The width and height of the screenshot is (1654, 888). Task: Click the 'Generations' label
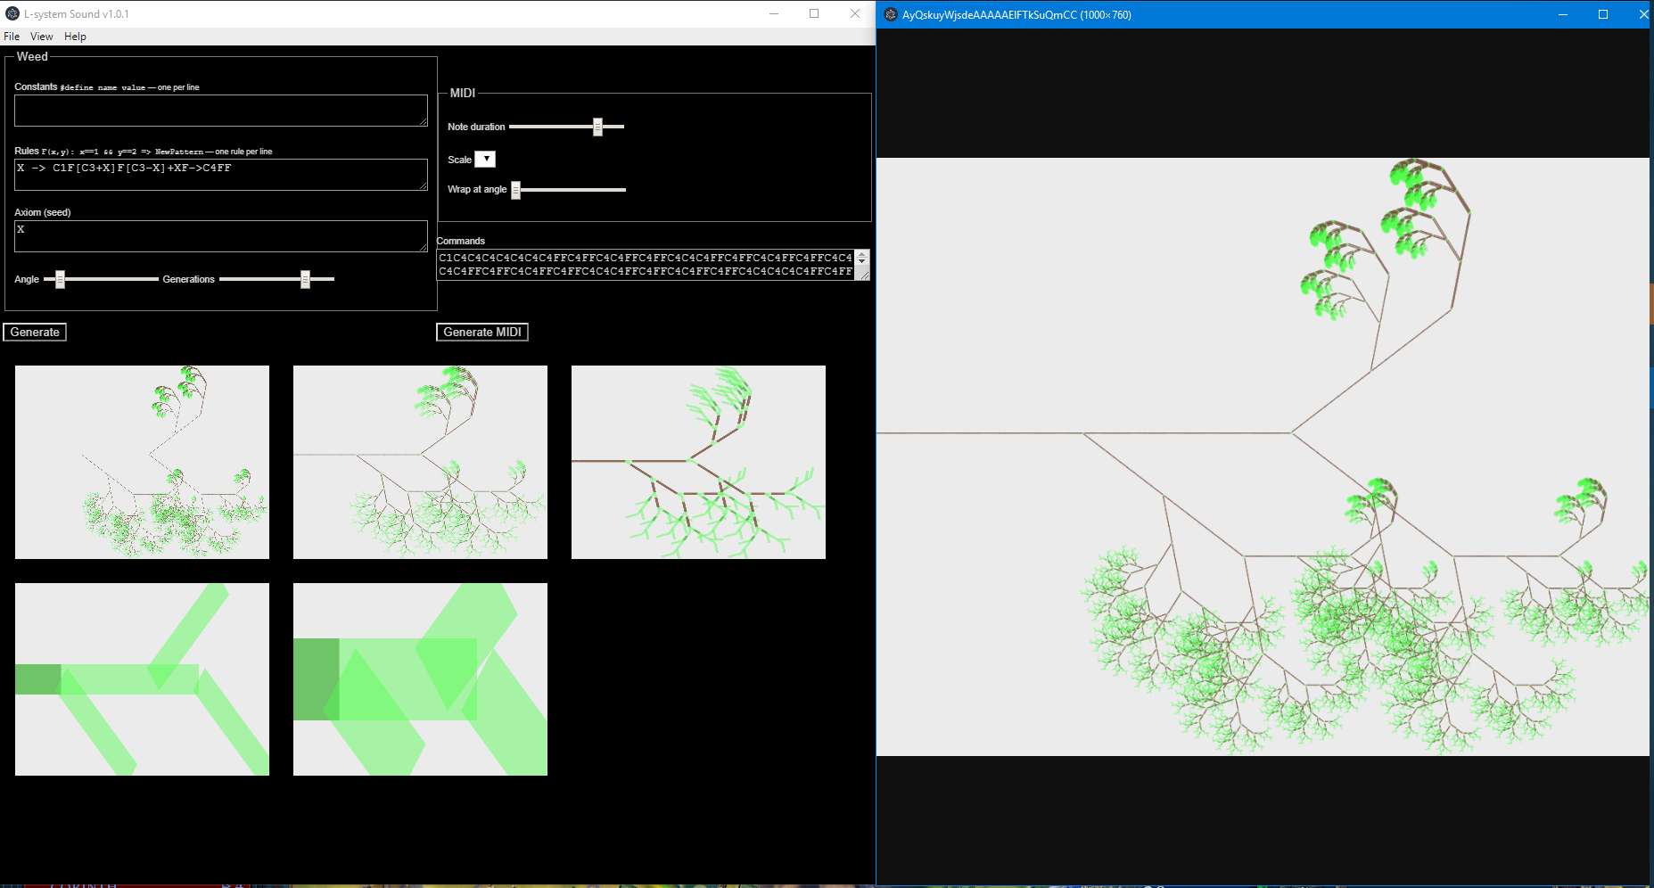[x=188, y=279]
